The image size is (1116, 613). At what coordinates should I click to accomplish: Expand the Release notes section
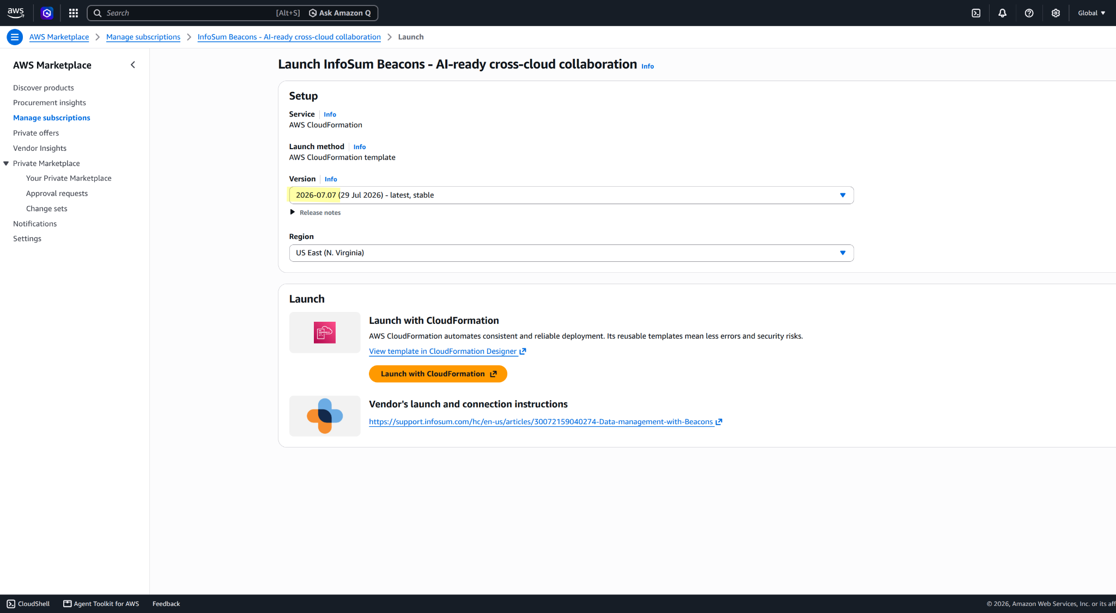tap(316, 213)
